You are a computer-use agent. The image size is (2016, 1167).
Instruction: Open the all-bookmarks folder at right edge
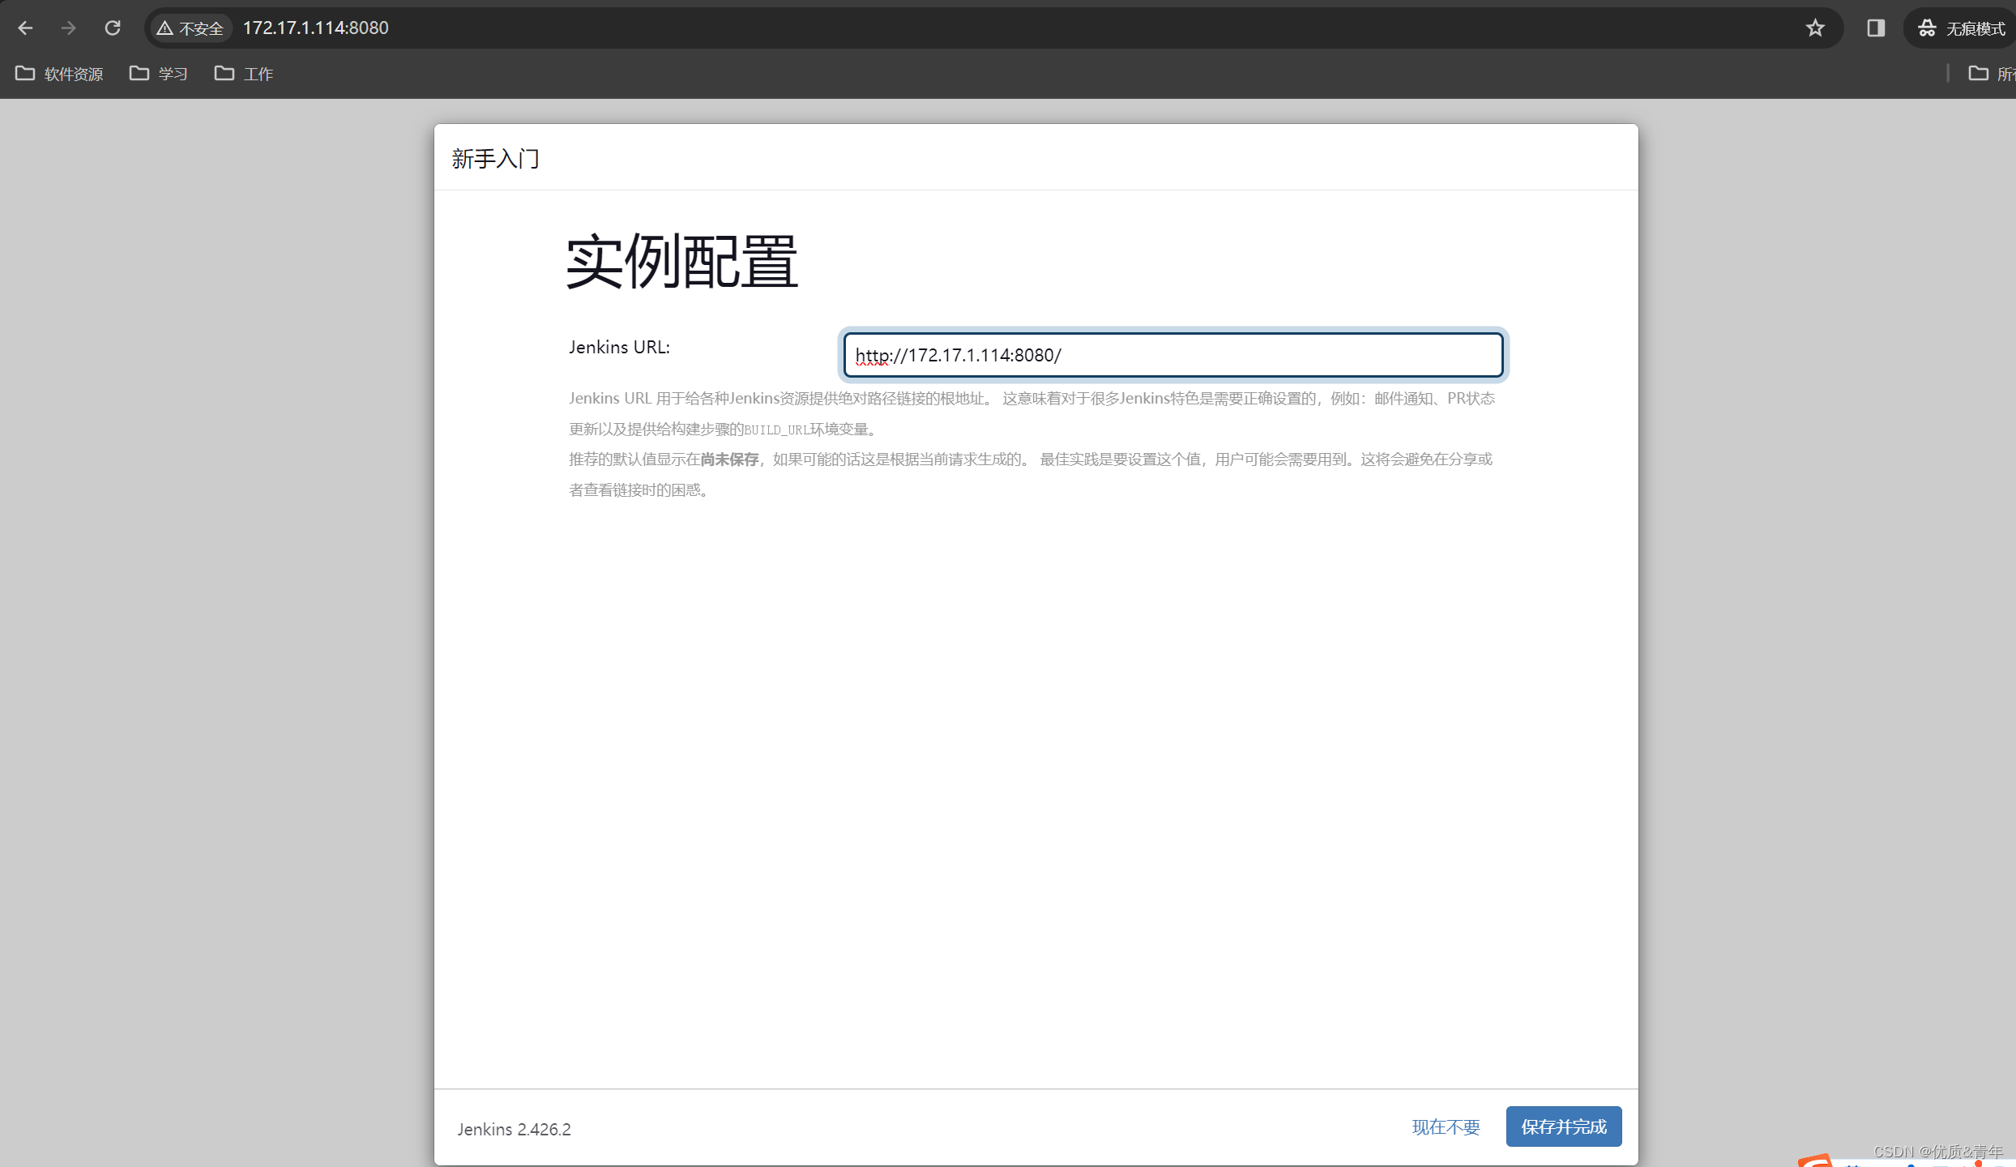pyautogui.click(x=1991, y=74)
